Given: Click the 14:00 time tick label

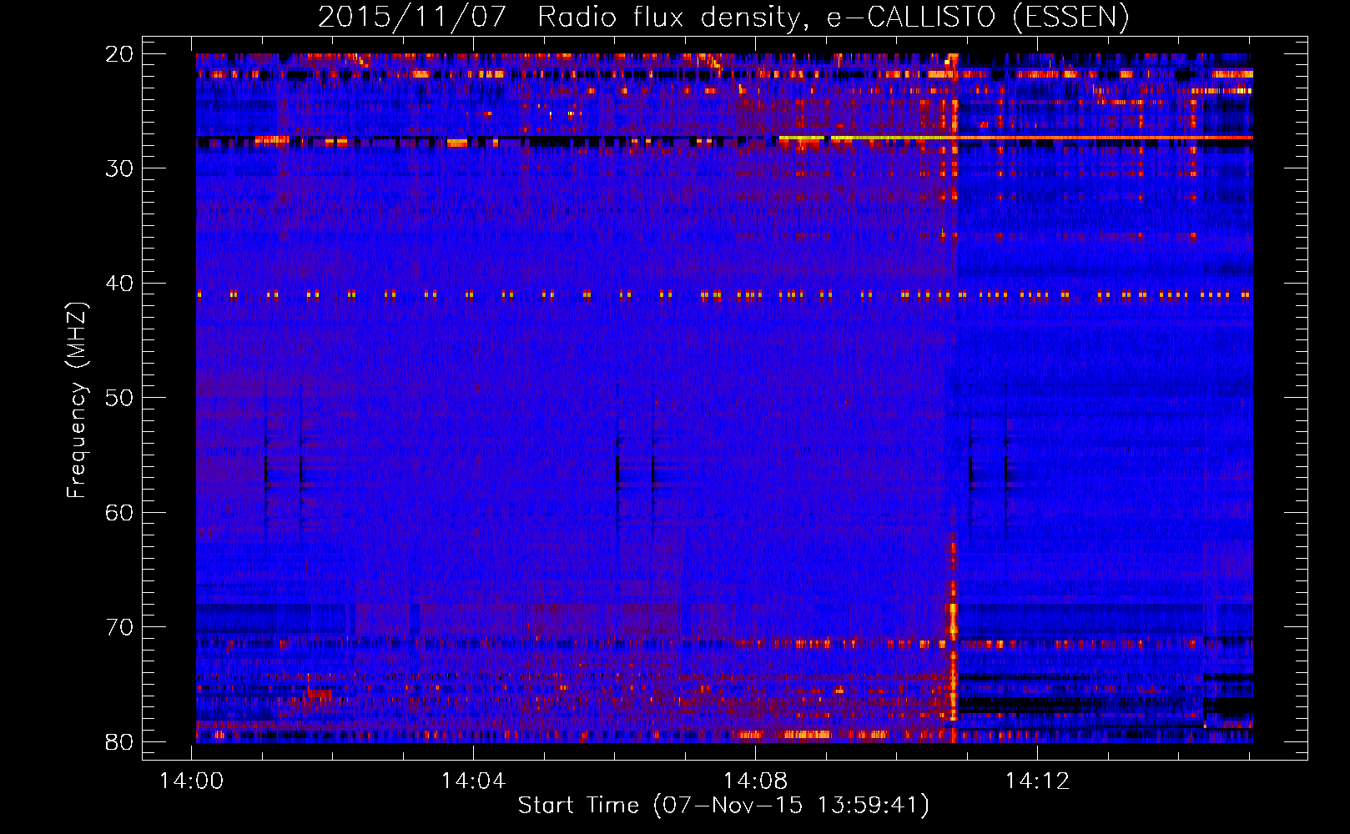Looking at the screenshot, I should (192, 781).
